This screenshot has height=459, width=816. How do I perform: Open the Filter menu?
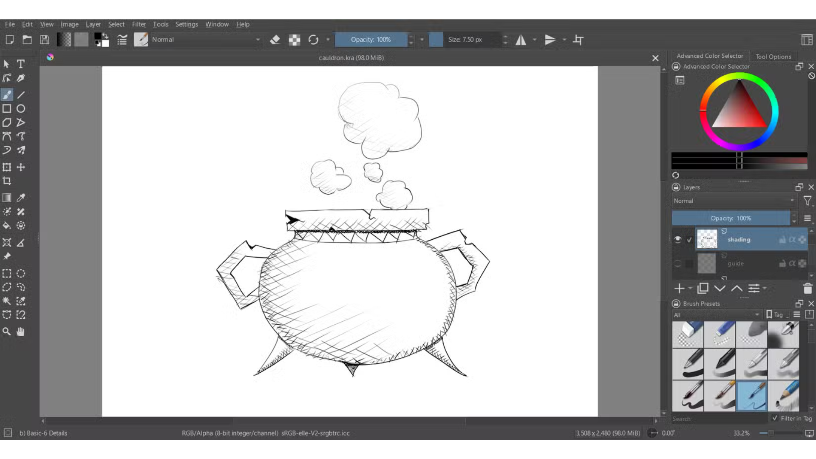point(139,24)
